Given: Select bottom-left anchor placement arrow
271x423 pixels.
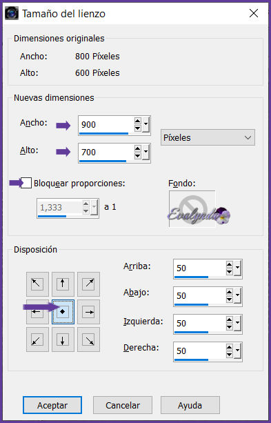Looking at the screenshot, I should pyautogui.click(x=37, y=340).
